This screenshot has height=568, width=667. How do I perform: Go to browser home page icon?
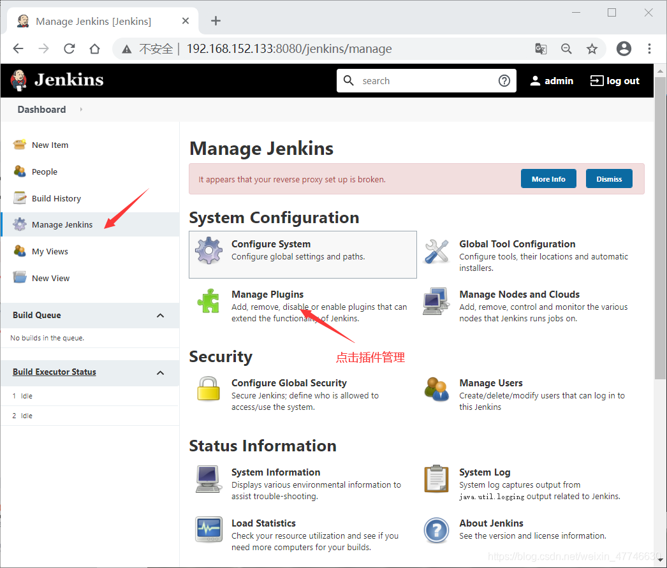pos(95,49)
